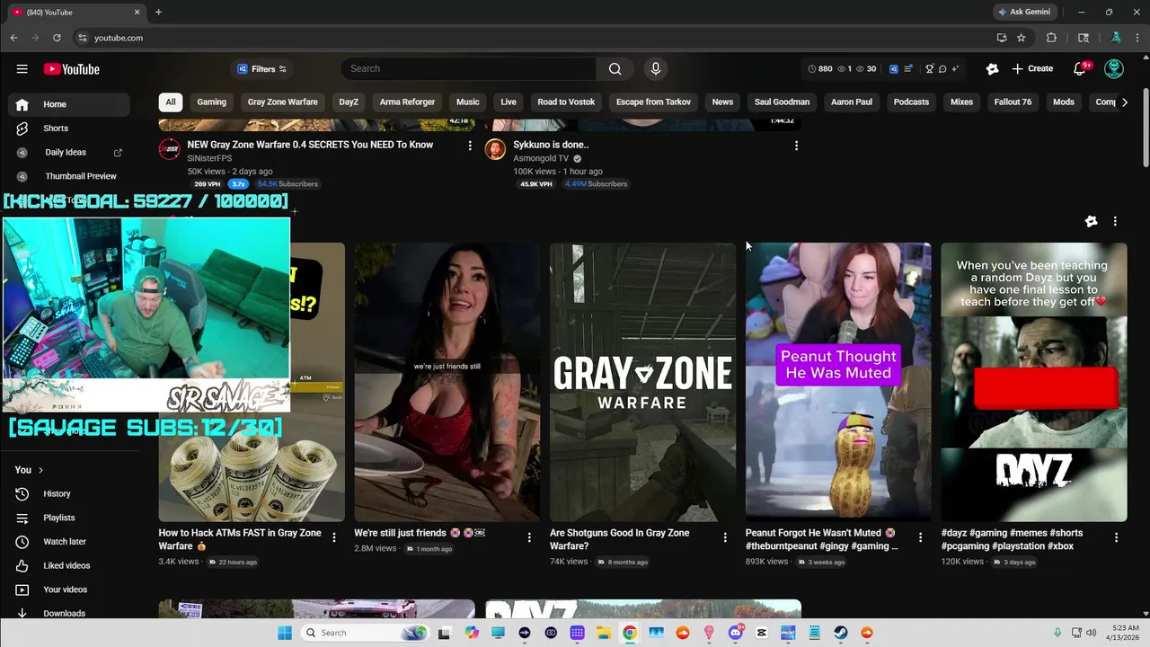This screenshot has width=1150, height=647.
Task: Open options for NEW Gray Zone Warfare 0.4 video
Action: (x=470, y=146)
